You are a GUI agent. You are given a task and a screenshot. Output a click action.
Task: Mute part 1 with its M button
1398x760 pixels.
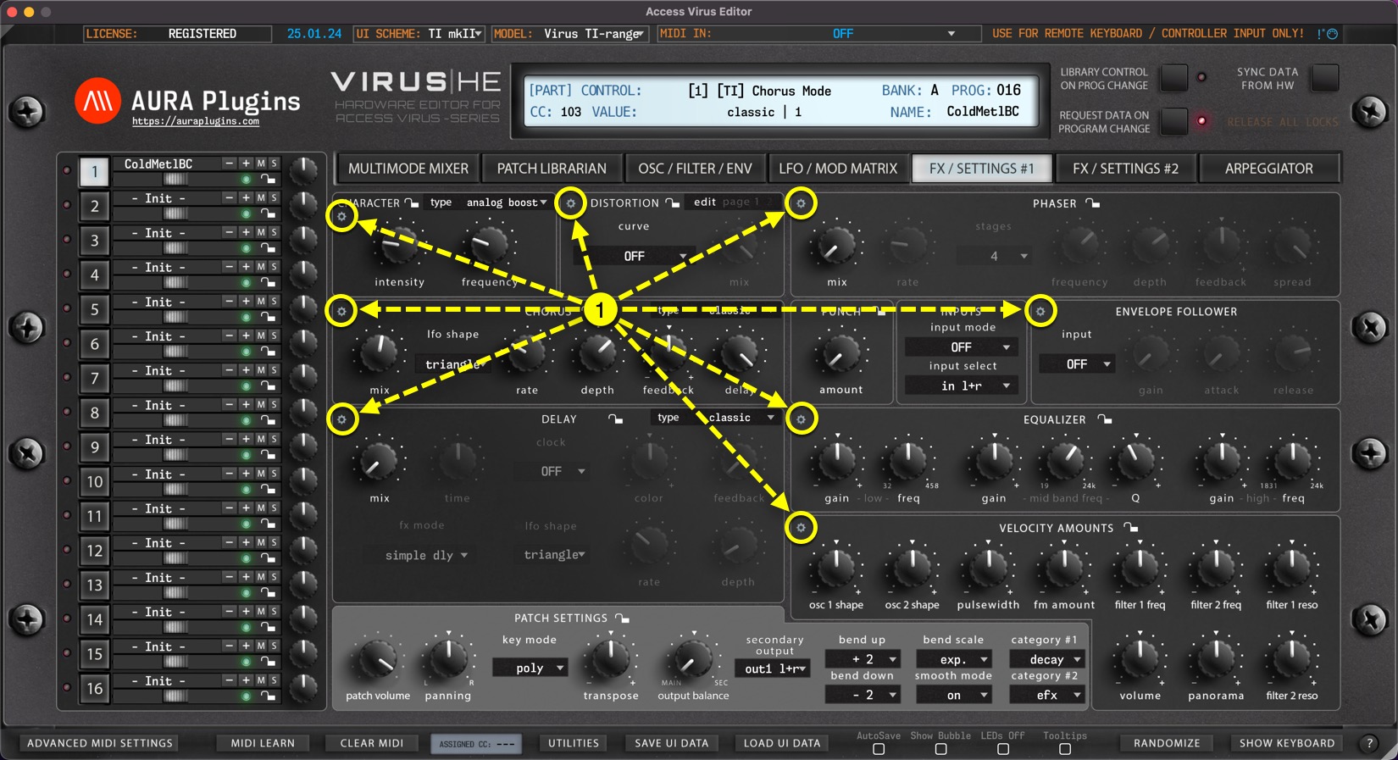point(261,164)
